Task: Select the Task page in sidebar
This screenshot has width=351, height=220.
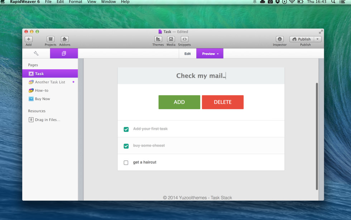Action: [x=50, y=74]
